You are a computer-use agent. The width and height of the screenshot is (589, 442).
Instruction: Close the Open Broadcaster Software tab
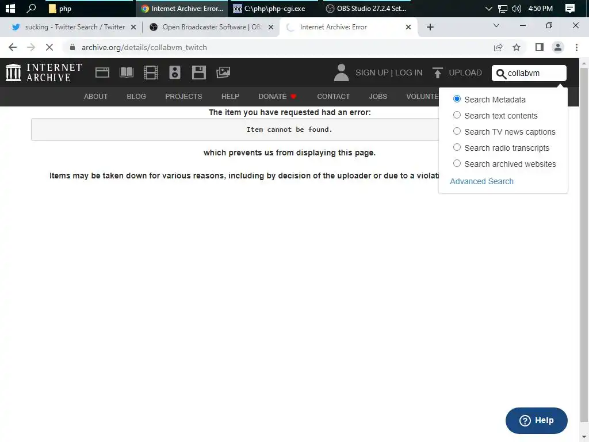pyautogui.click(x=271, y=27)
